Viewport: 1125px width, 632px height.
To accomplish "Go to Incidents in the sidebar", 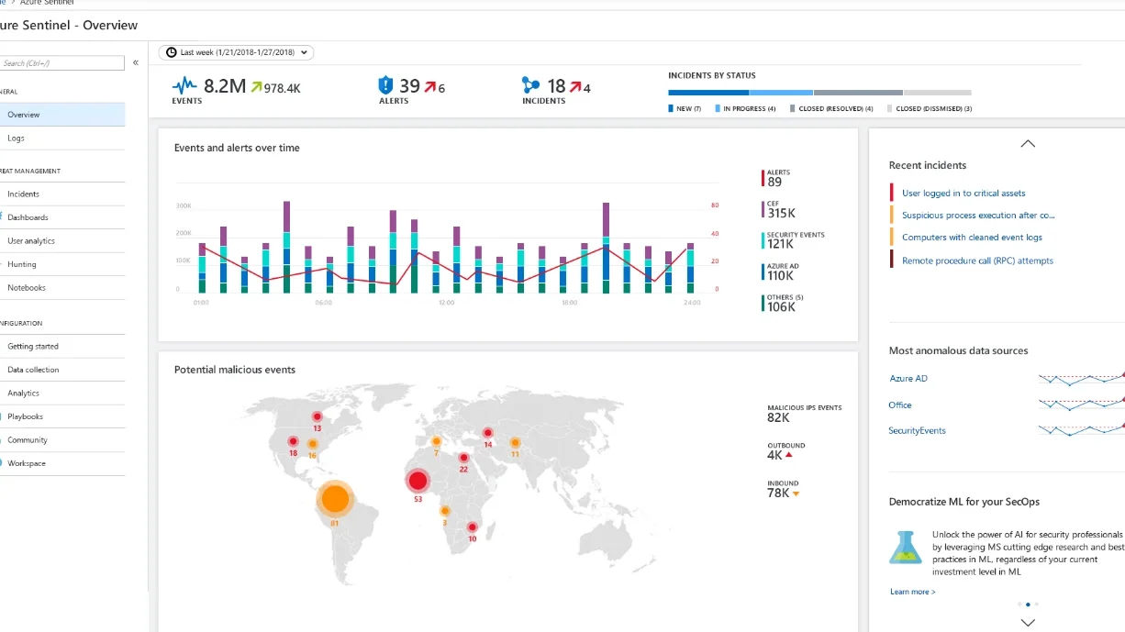I will coord(62,194).
